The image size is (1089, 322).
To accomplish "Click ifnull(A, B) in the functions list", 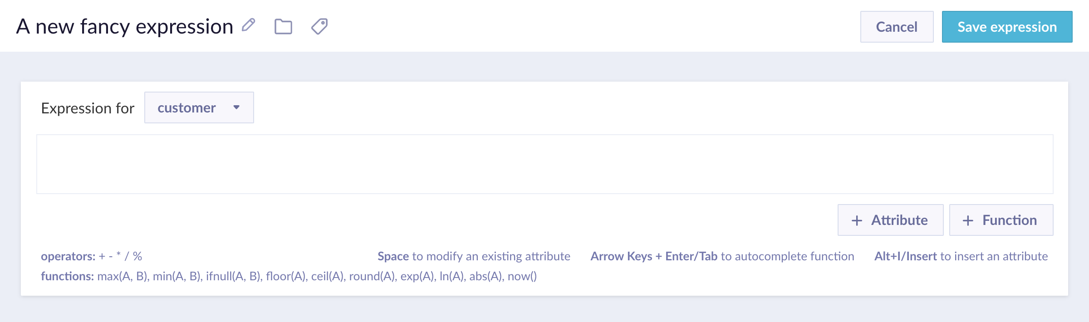I will (x=233, y=276).
